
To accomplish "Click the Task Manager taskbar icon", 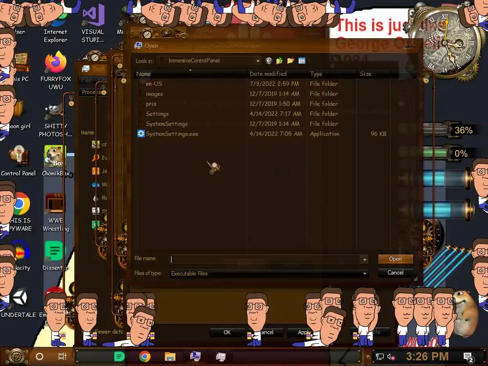I will (x=221, y=356).
